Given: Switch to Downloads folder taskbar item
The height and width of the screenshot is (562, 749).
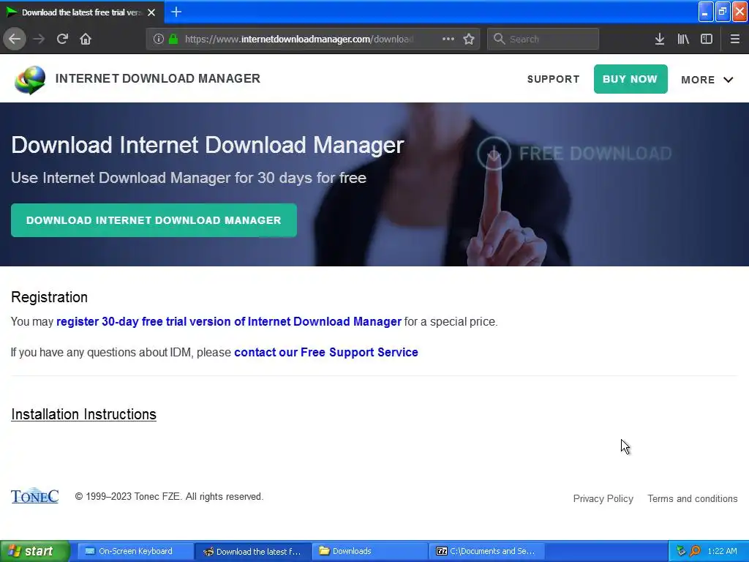Looking at the screenshot, I should 369,551.
